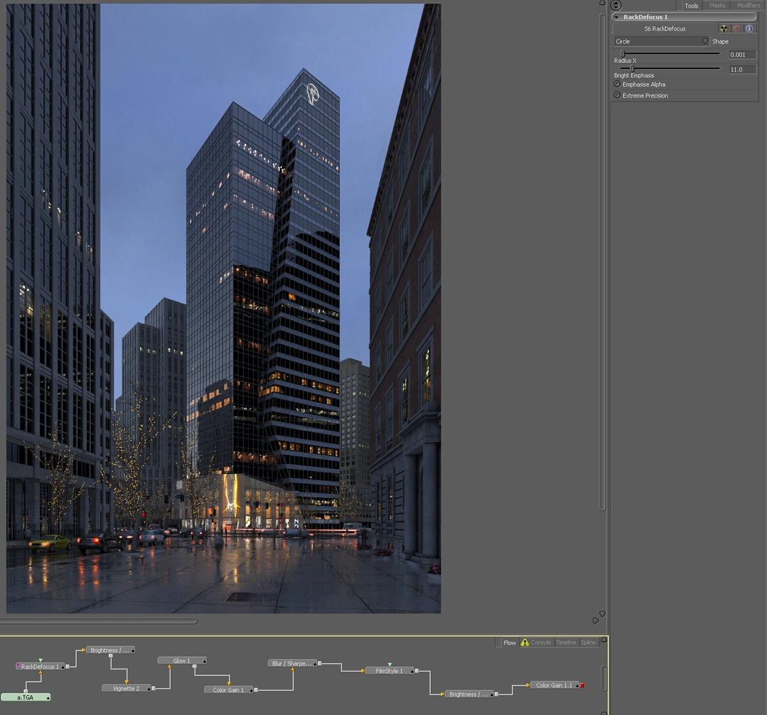Select the FilmStyle 1 node
The height and width of the screenshot is (715, 767).
coord(389,671)
